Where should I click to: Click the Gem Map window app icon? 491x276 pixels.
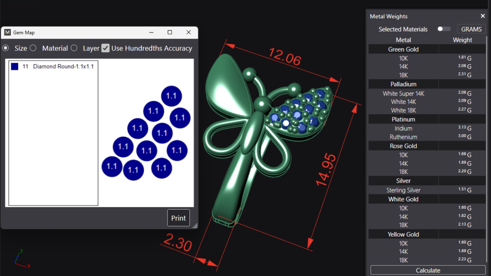pyautogui.click(x=7, y=32)
